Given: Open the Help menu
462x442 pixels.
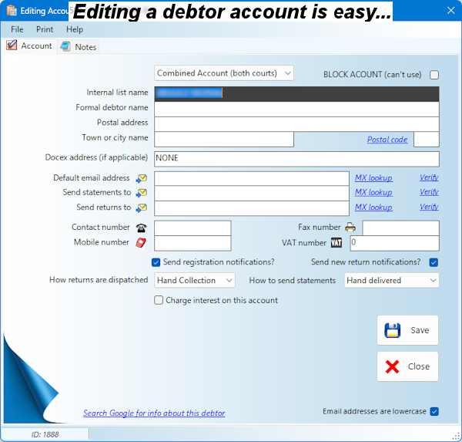Looking at the screenshot, I should pos(75,29).
